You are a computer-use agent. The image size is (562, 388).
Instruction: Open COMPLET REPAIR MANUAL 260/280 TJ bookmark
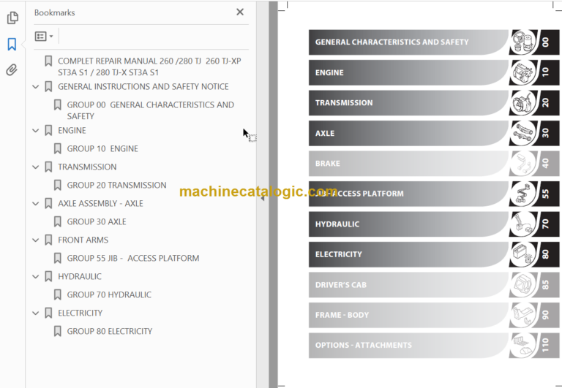point(149,66)
